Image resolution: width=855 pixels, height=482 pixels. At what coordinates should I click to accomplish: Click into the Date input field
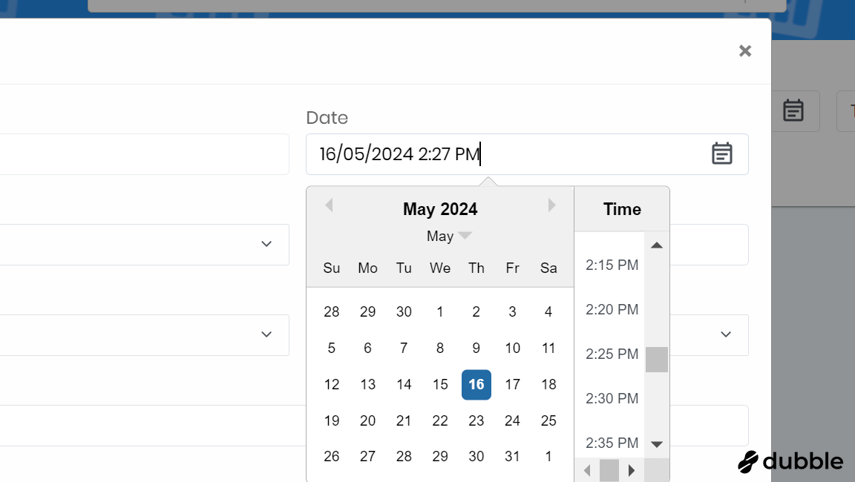click(x=505, y=154)
